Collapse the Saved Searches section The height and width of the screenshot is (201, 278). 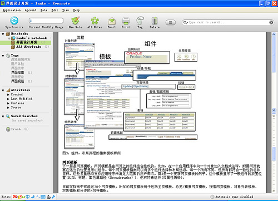click(x=3, y=116)
